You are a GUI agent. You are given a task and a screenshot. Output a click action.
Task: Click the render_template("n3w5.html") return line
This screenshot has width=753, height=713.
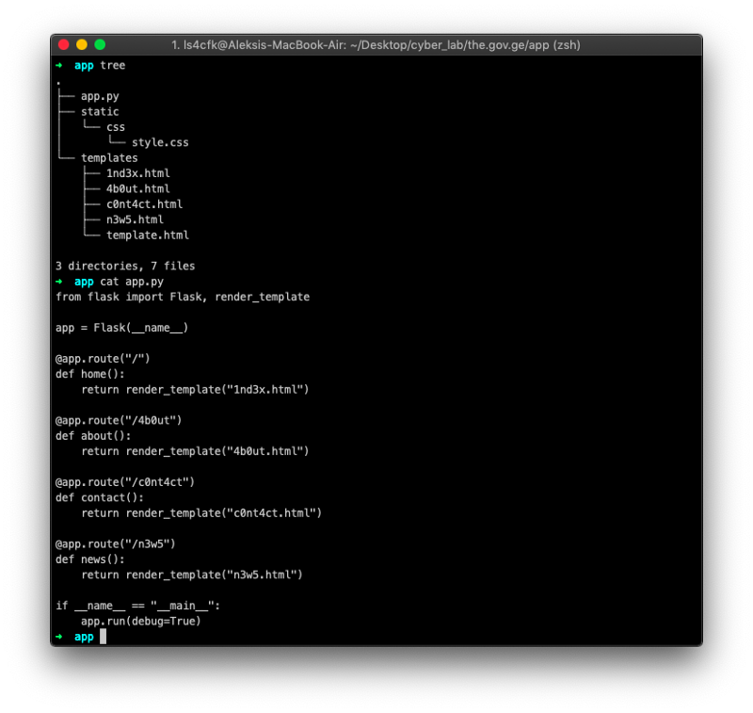[192, 575]
